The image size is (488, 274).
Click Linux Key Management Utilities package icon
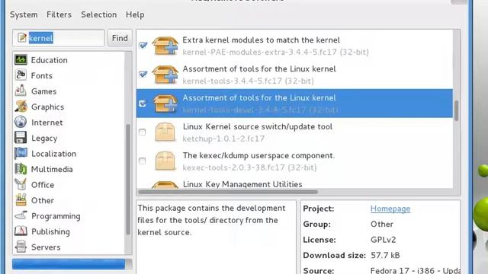pos(165,184)
